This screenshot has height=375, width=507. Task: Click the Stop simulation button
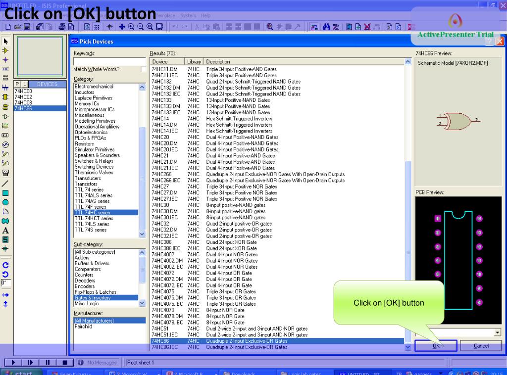[x=65, y=363]
